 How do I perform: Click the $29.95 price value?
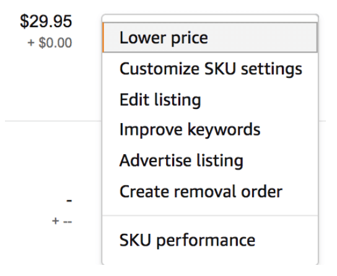46,21
